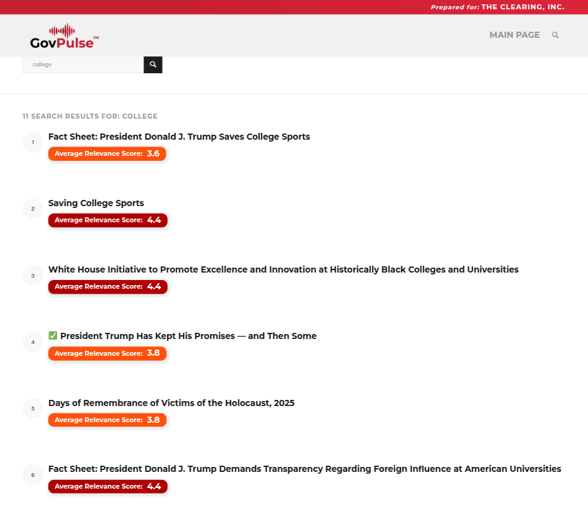Viewport: 588px width, 511px height.
Task: Open the Historically Black Colleges and Universities initiative result
Action: [x=284, y=269]
